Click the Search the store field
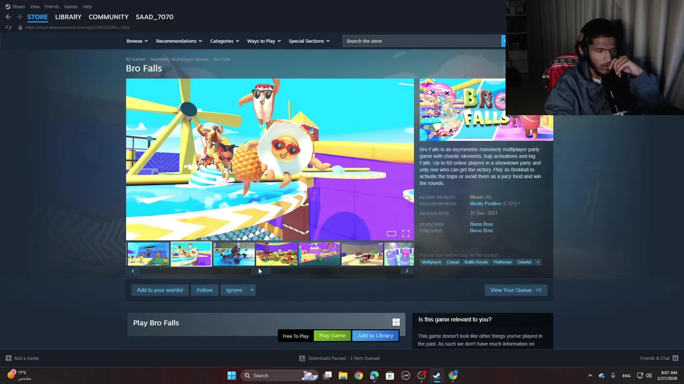Image resolution: width=684 pixels, height=384 pixels. point(422,41)
